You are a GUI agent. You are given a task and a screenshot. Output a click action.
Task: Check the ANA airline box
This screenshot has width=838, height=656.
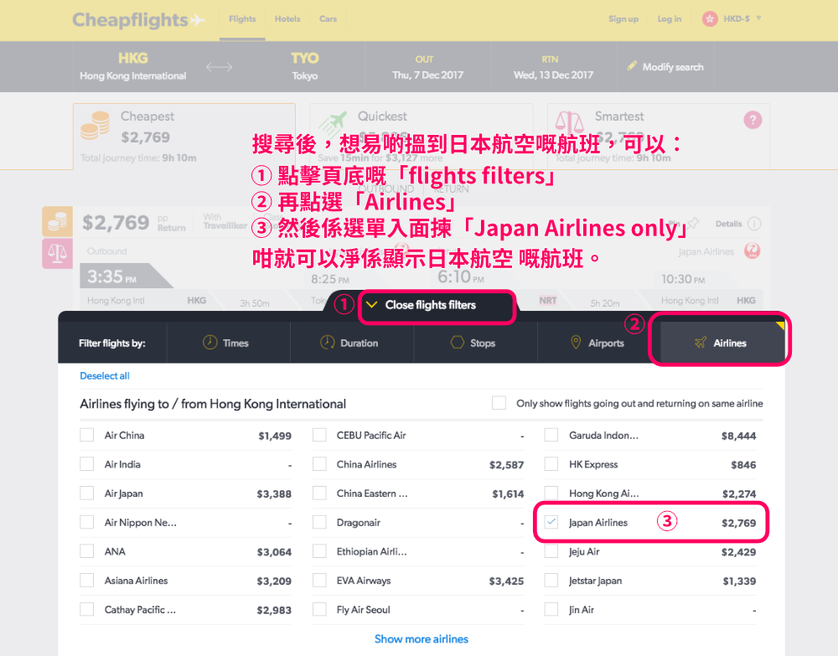pos(86,550)
